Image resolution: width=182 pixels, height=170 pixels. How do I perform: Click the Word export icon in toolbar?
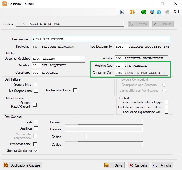[122, 12]
